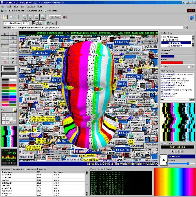
Task: Click Send in the chat panel
Action: pyautogui.click(x=192, y=100)
